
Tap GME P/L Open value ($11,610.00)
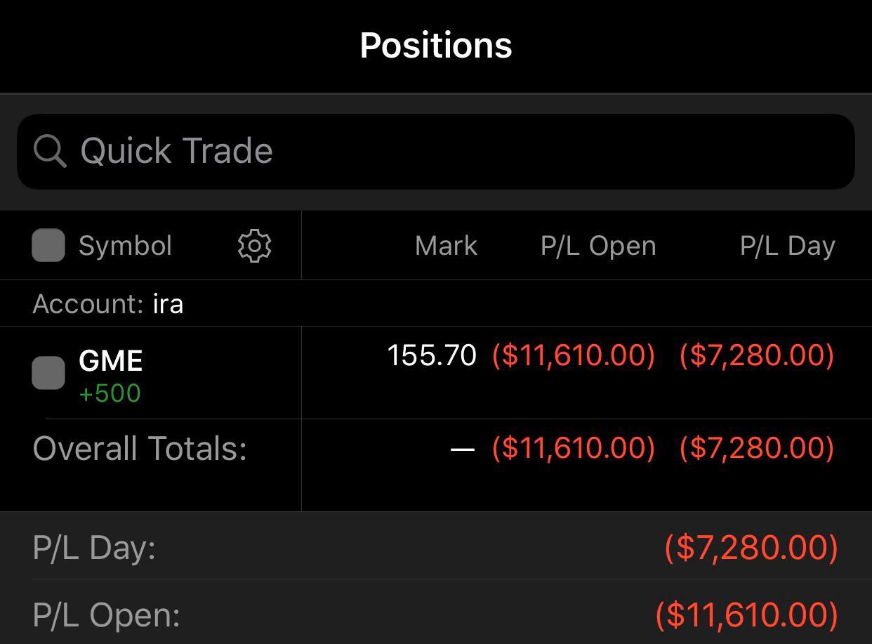(574, 355)
